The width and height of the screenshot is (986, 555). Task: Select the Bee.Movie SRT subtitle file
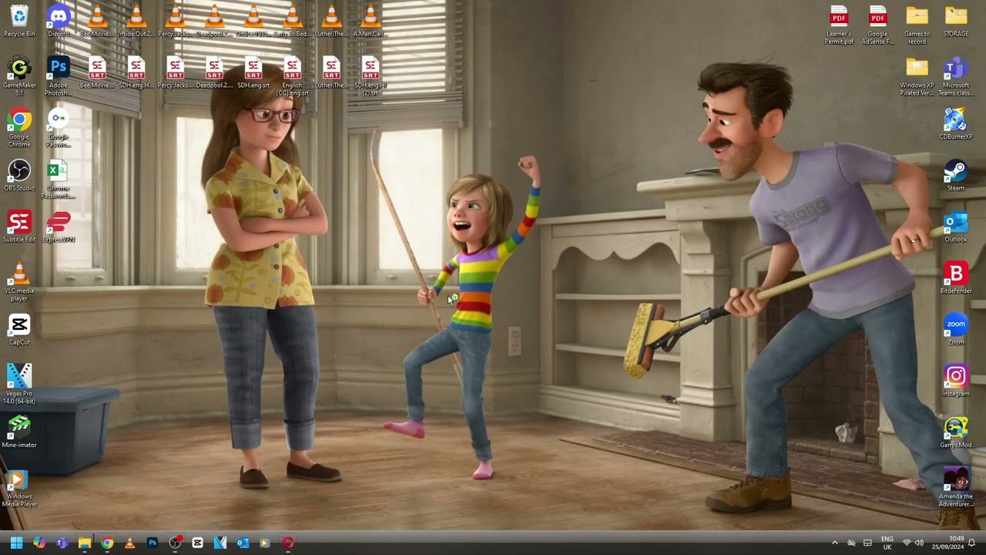[97, 72]
